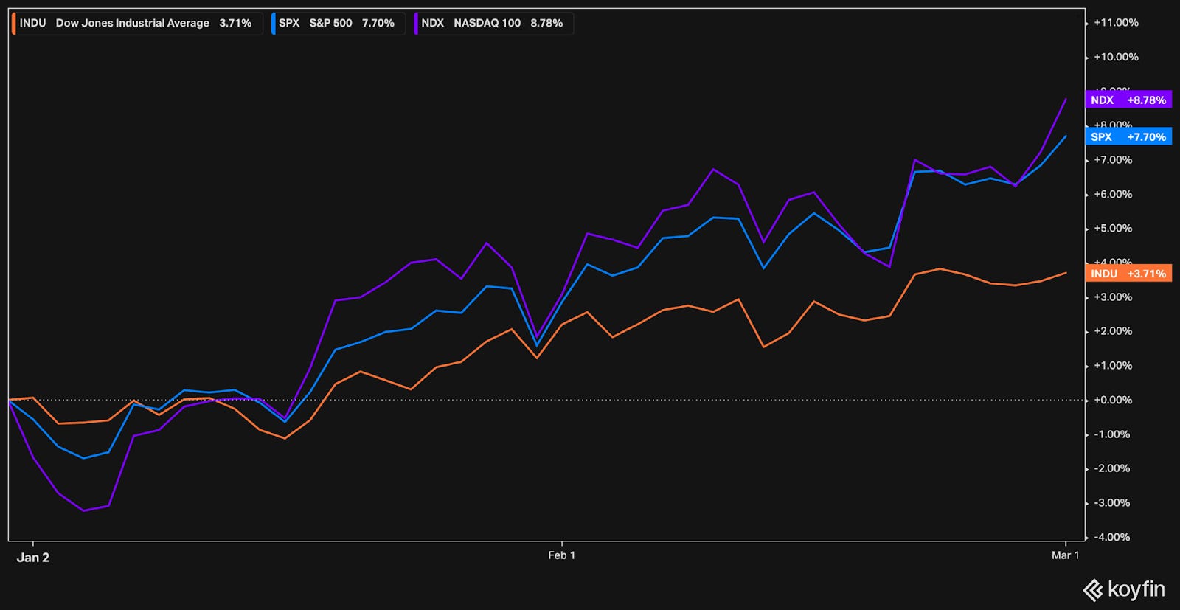The image size is (1180, 610).
Task: Click the blue SPX color bar
Action: [x=273, y=23]
